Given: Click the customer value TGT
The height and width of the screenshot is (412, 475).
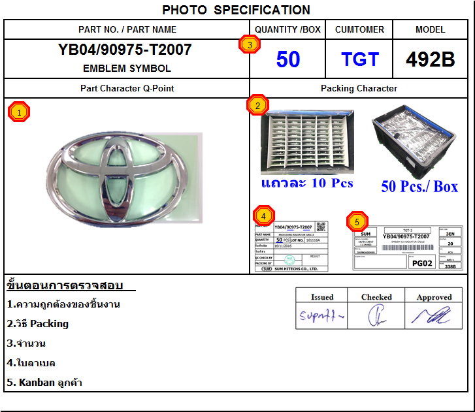Looking at the screenshot, I should point(360,59).
